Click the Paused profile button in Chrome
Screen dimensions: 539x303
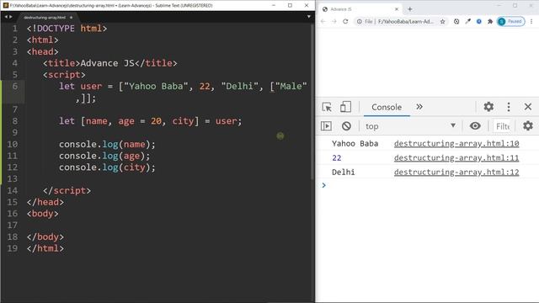[x=511, y=21]
